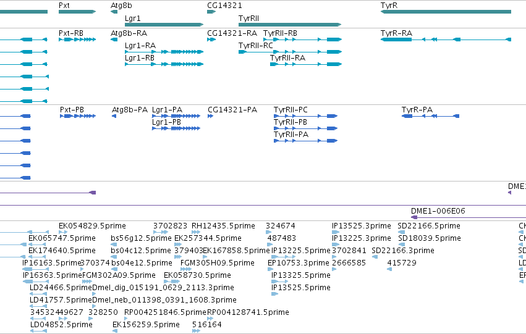Select transcript TyrRII-RB
This screenshot has height=334, width=526.
pos(280,33)
